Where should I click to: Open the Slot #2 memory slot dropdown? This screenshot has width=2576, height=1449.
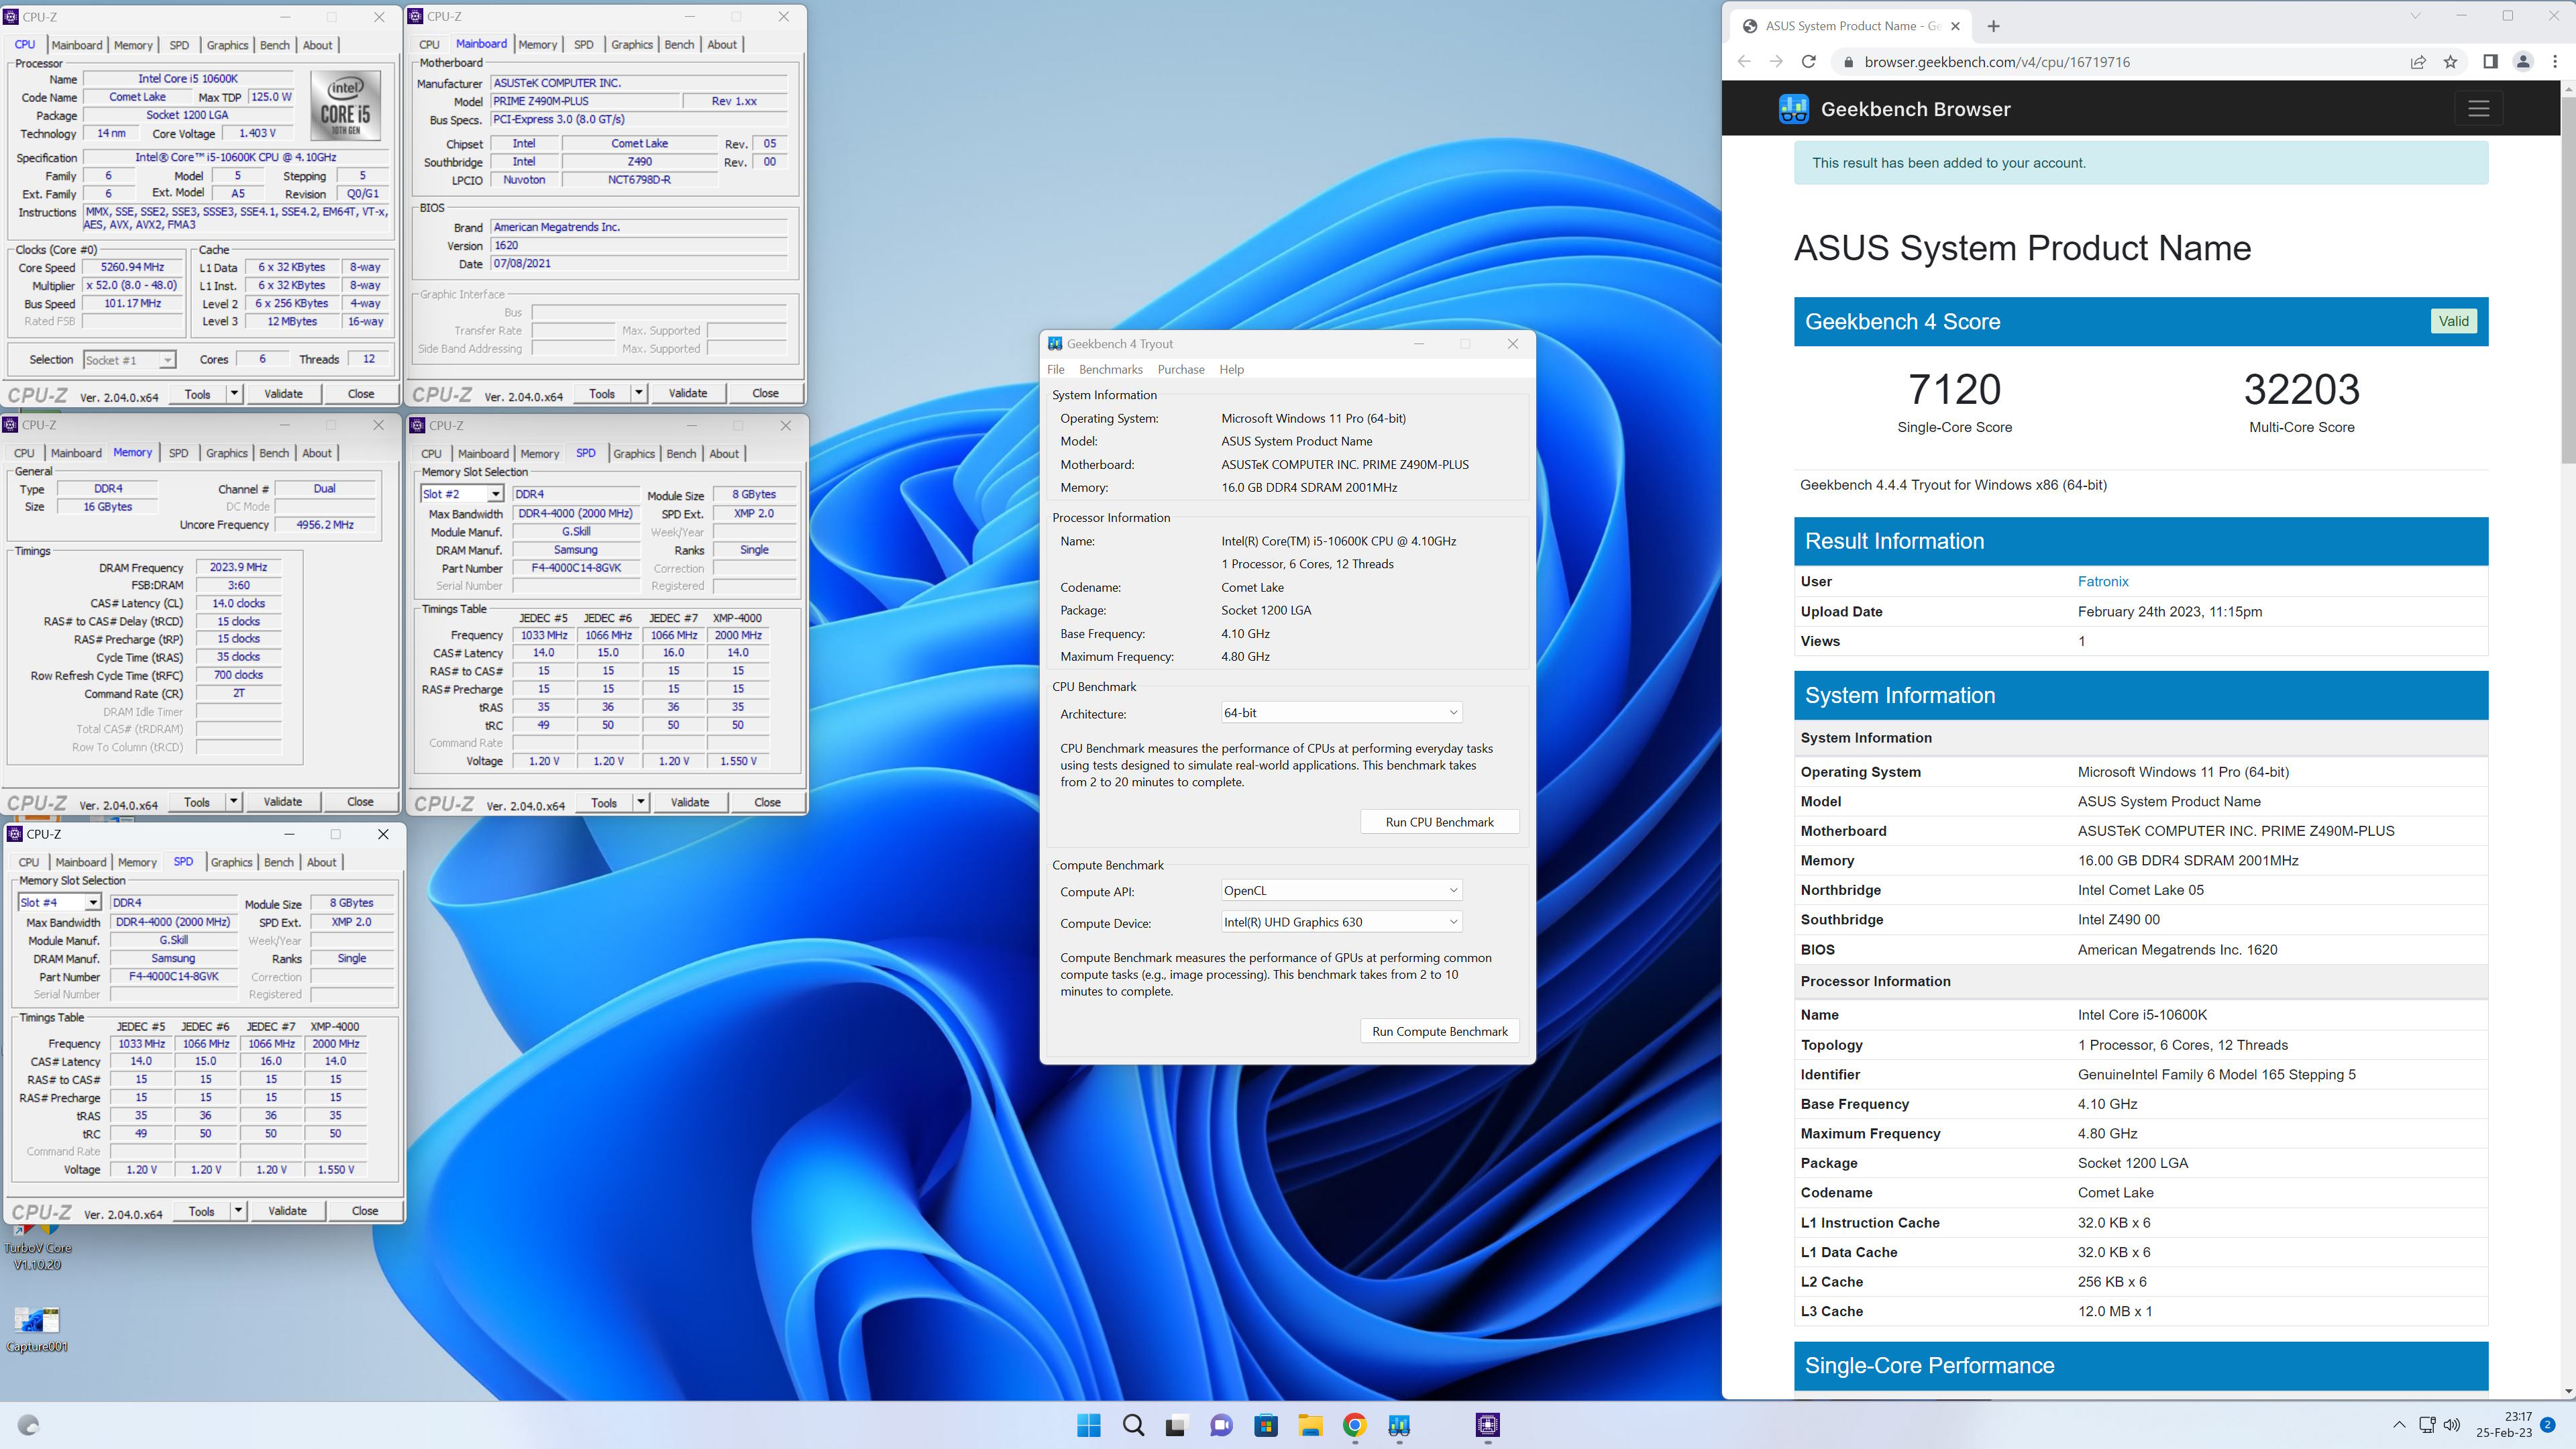[x=461, y=494]
